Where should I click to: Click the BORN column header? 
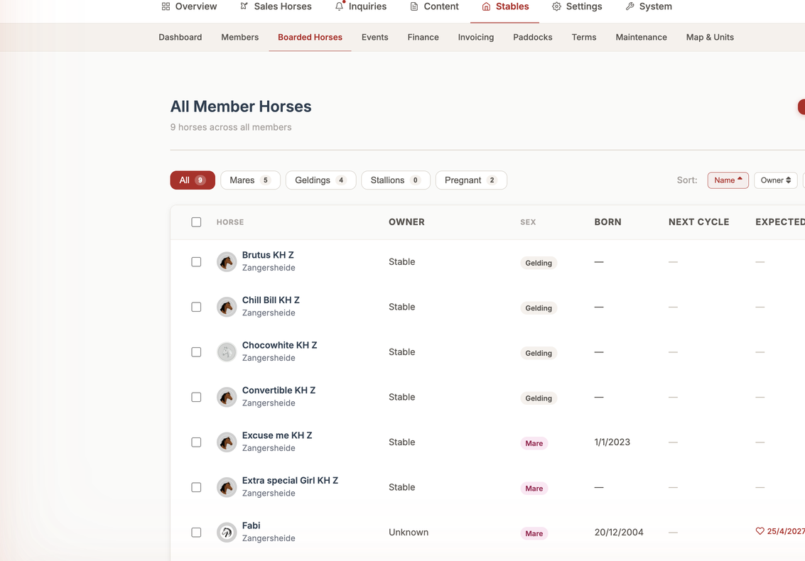coord(608,222)
